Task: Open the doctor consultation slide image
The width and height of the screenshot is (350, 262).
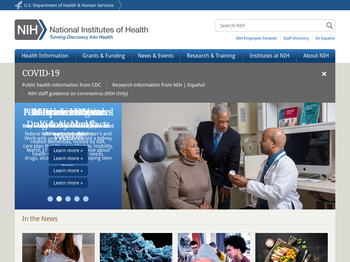Action: tap(228, 156)
